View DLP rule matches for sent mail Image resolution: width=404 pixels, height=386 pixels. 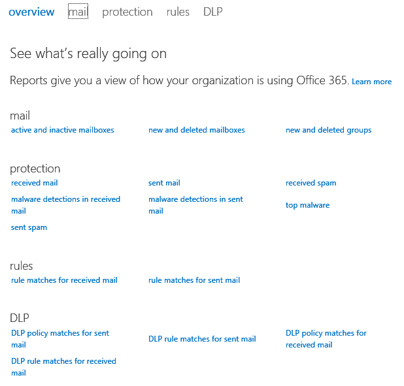point(202,339)
